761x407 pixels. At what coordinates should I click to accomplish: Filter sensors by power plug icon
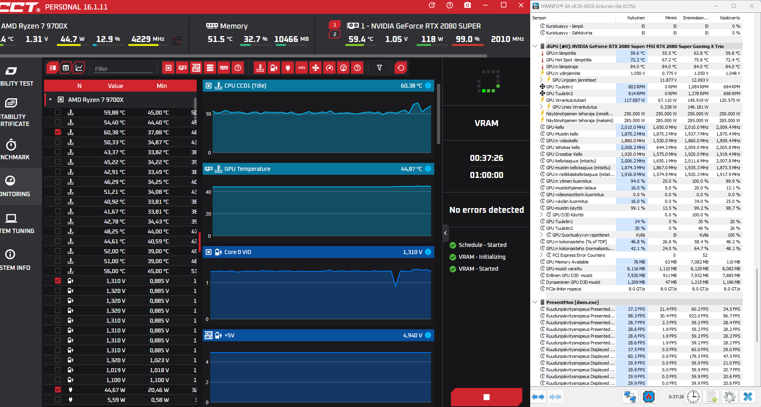click(288, 68)
